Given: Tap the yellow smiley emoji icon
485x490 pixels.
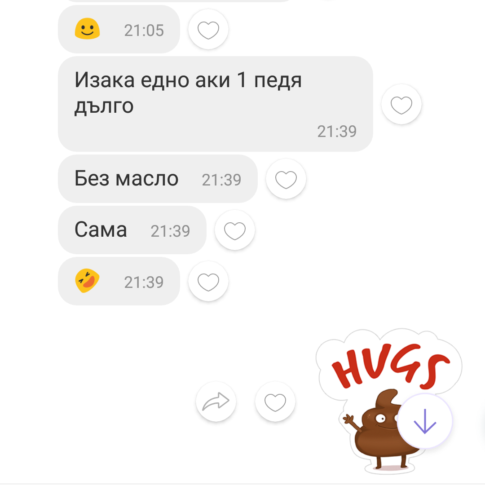Looking at the screenshot, I should click(x=87, y=29).
